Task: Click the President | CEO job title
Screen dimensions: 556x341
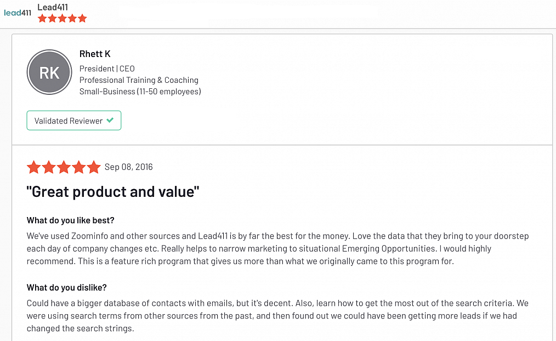Action: [x=107, y=69]
